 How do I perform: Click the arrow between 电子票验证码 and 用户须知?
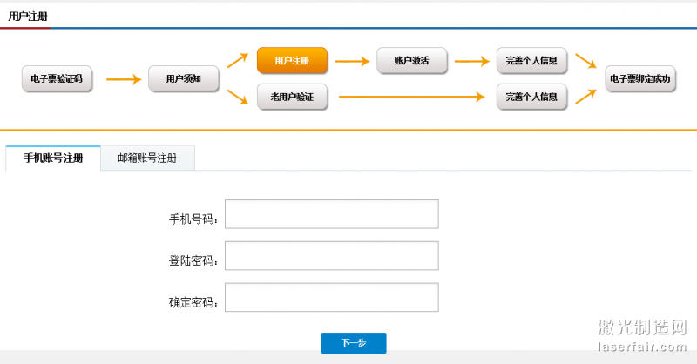click(x=123, y=79)
